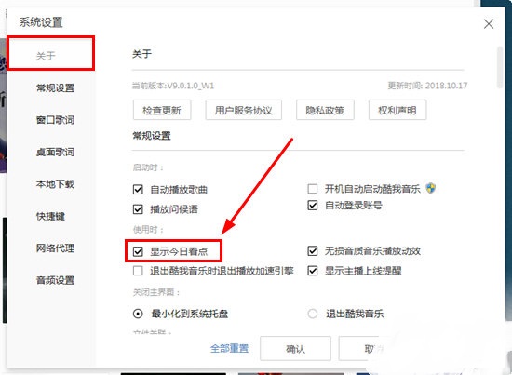Select 最小化到系统托盘 radio option

point(138,314)
